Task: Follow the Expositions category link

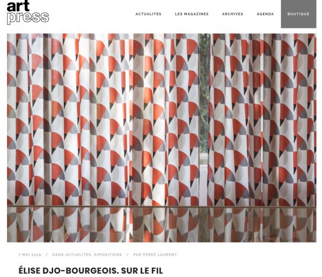Action: (108, 254)
